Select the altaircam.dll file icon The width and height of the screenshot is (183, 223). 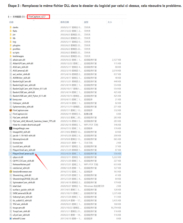click(x=11, y=60)
